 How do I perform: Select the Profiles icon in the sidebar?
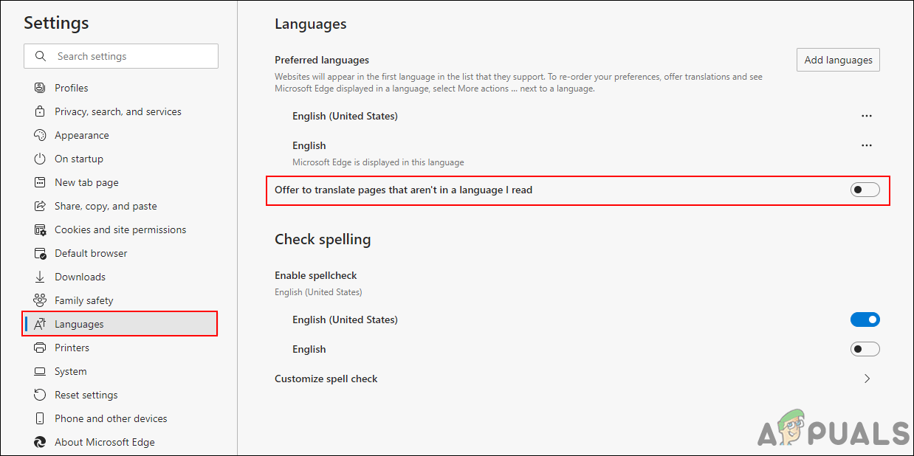point(40,87)
